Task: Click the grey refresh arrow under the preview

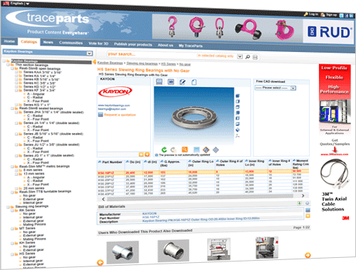Action: [174, 150]
